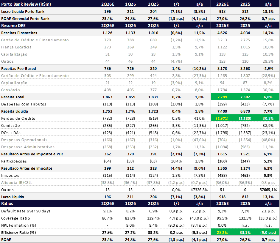
Task: Select the (10,2%) Fee-Based a/a cell
Action: pyautogui.click(x=199, y=68)
